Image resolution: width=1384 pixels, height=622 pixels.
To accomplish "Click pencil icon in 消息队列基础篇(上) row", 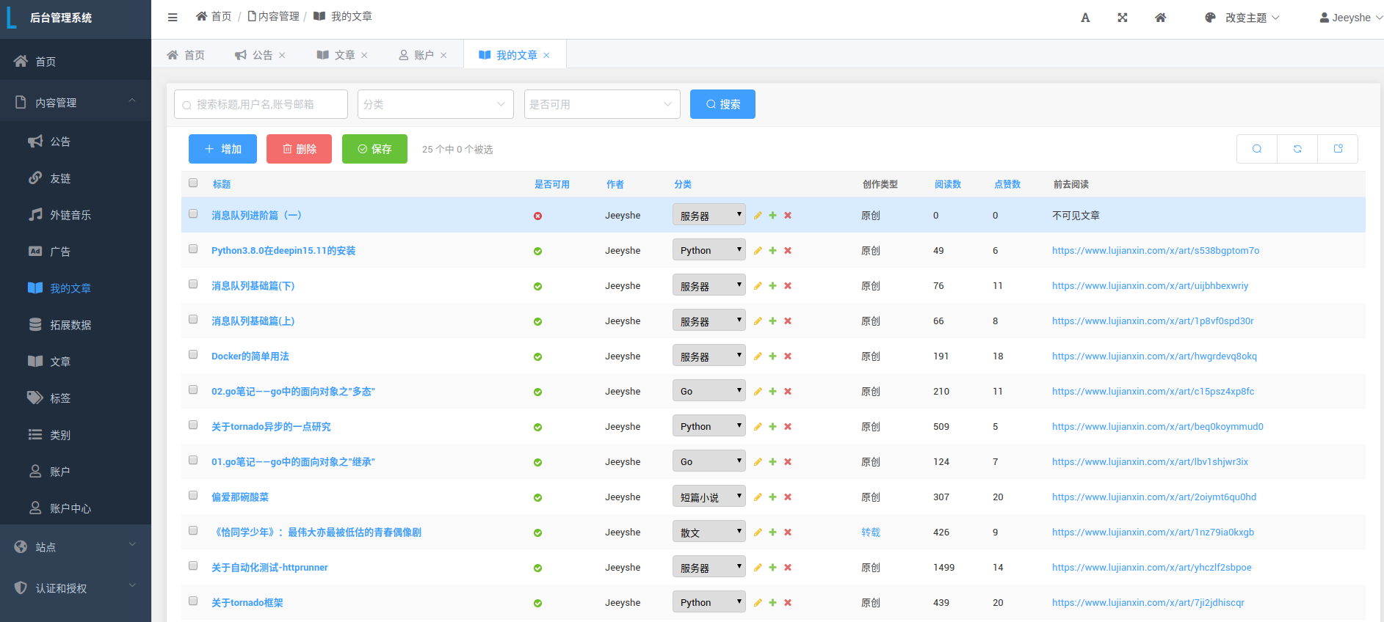I will (758, 321).
